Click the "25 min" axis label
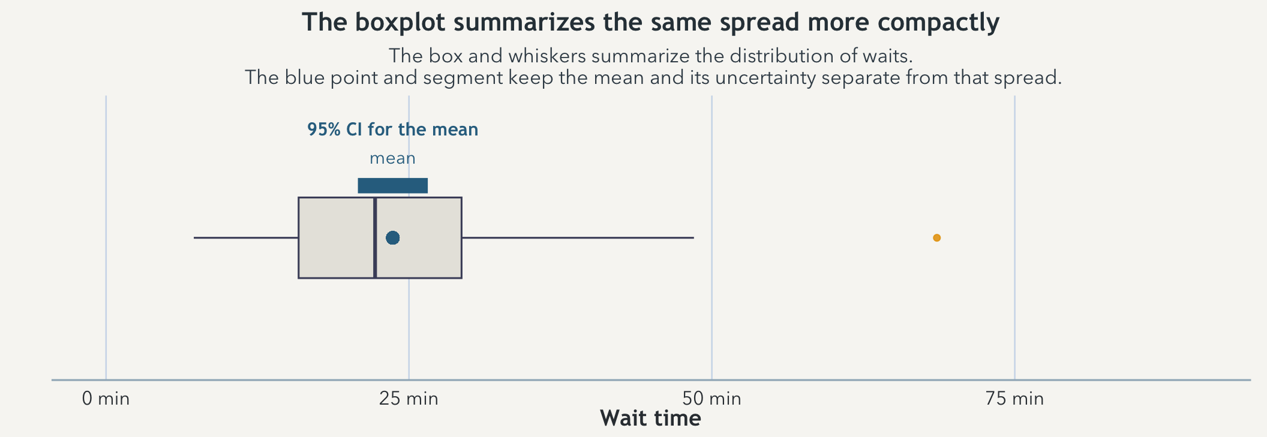The height and width of the screenshot is (437, 1267). pyautogui.click(x=409, y=399)
